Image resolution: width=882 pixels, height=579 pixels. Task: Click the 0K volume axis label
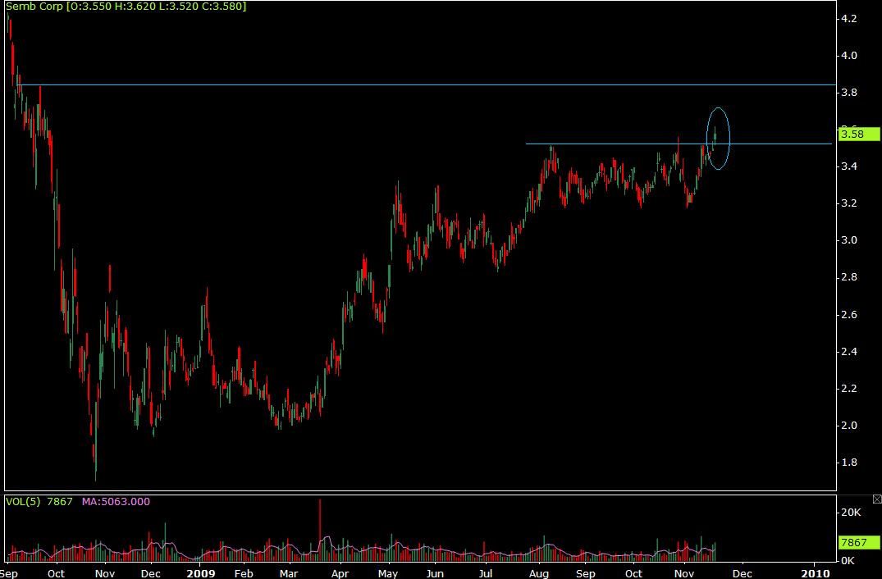(848, 560)
